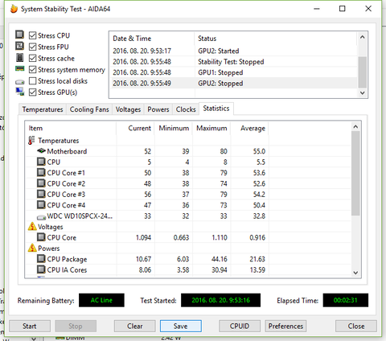
Task: Click the chip icon next to CPU IA Cores
Action: [41, 269]
